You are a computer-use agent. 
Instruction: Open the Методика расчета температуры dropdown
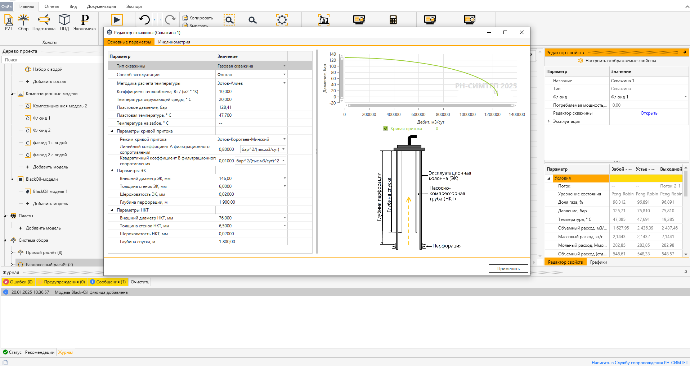point(284,83)
